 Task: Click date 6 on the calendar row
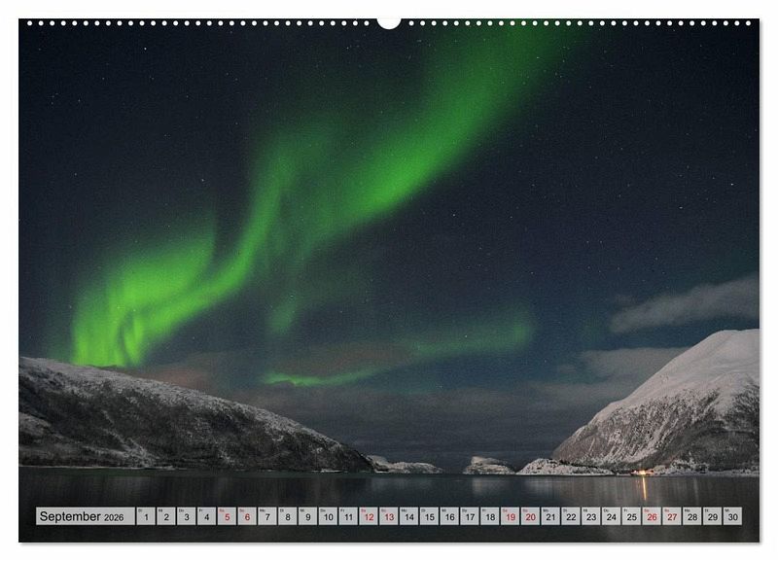tap(247, 516)
